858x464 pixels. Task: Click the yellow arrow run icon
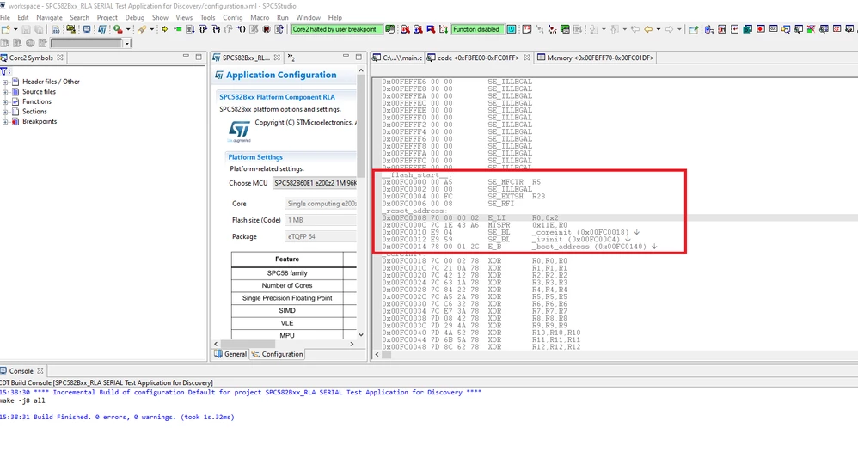click(165, 29)
